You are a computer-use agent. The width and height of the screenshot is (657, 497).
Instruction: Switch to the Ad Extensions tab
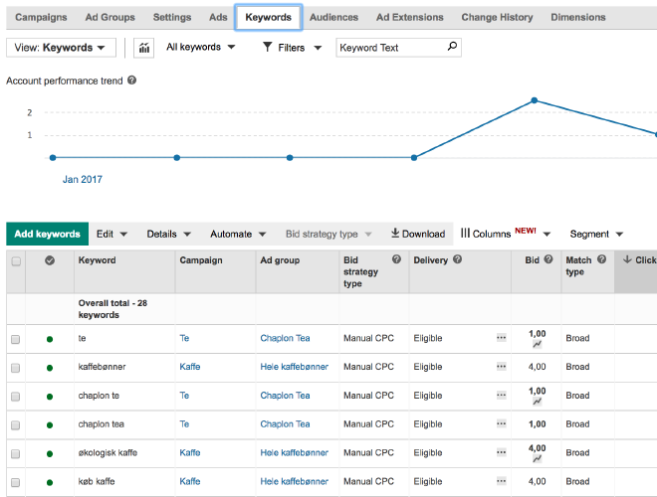coord(411,17)
